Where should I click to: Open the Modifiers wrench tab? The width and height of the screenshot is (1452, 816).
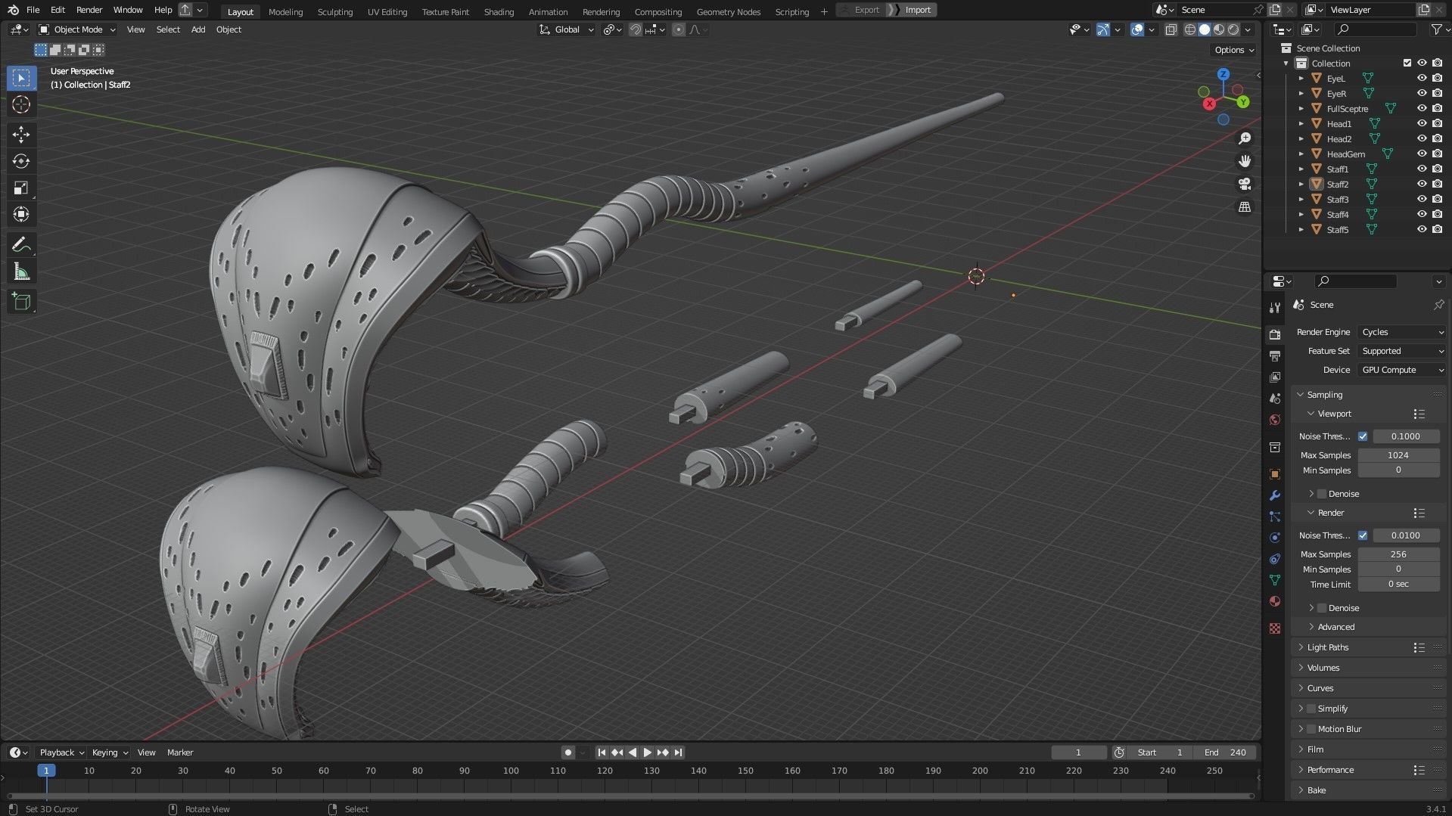1275,495
